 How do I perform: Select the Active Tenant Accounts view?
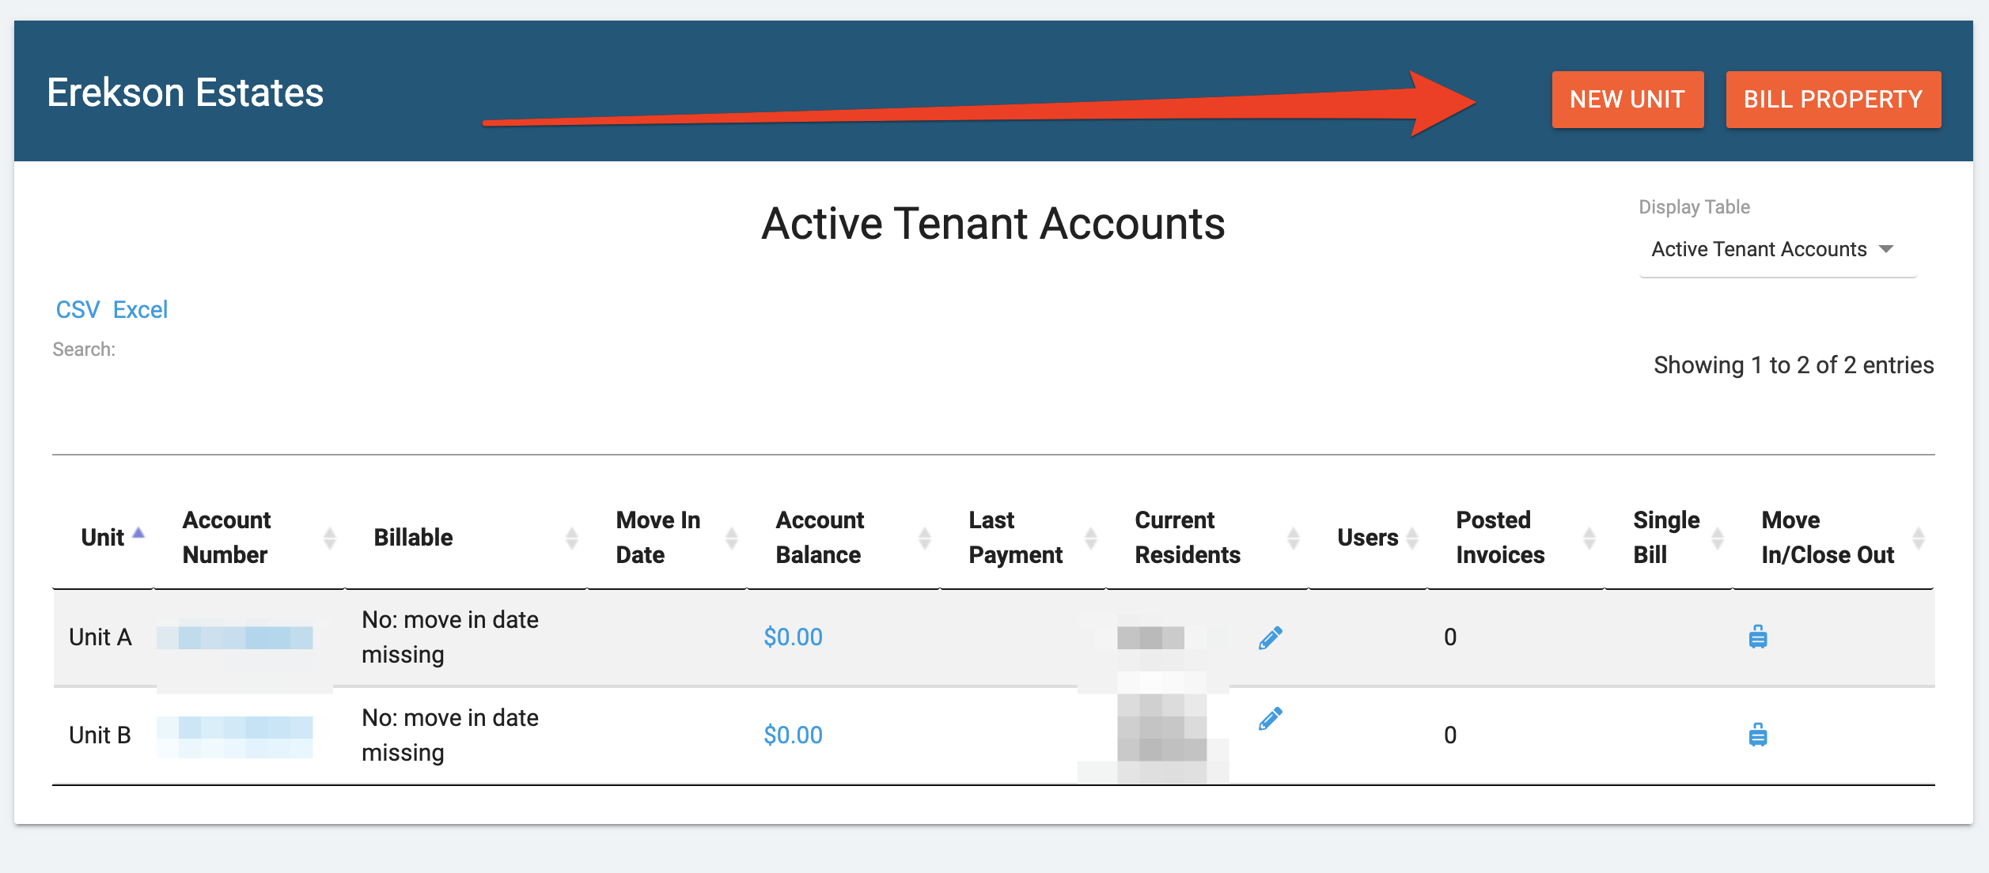(x=1760, y=249)
